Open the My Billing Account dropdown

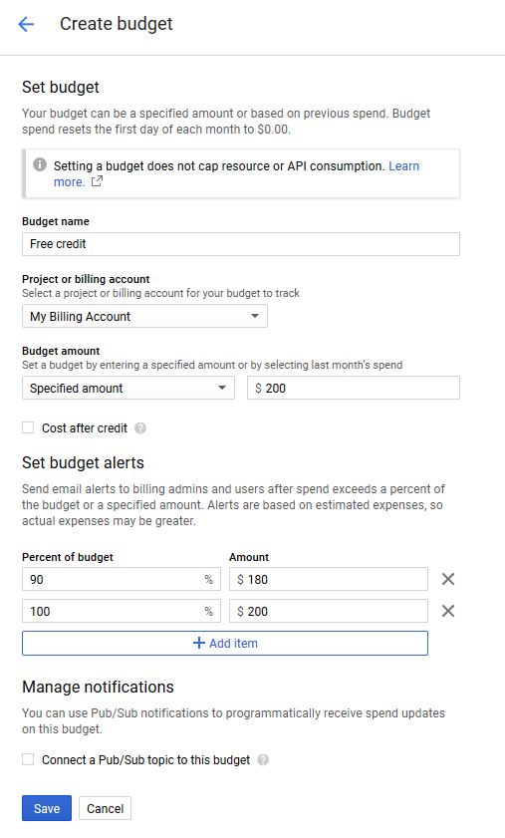(x=144, y=317)
